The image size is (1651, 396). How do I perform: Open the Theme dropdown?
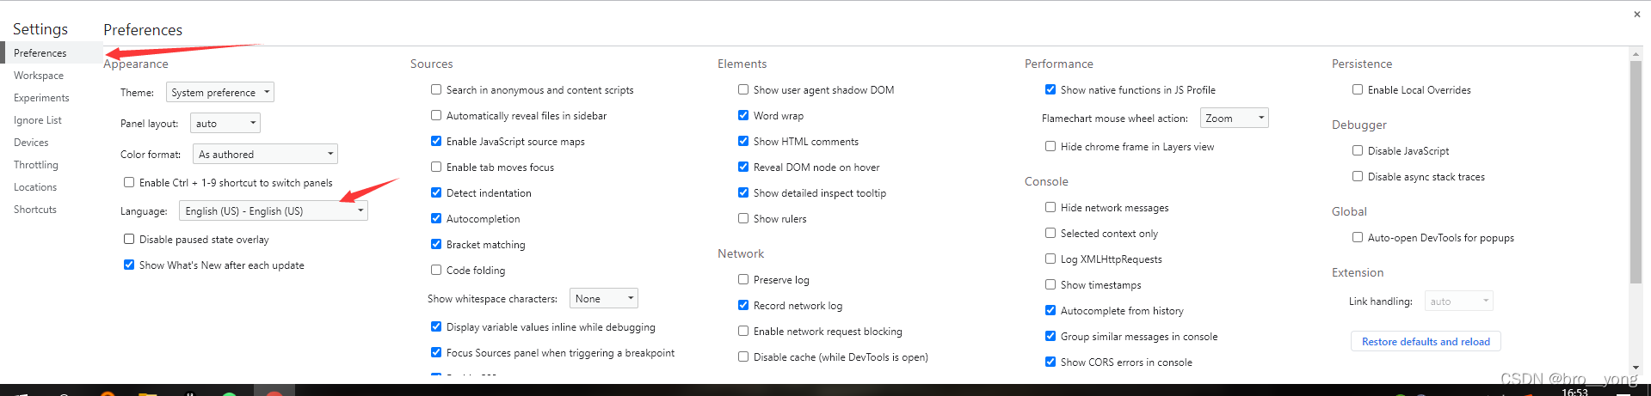[x=220, y=93]
